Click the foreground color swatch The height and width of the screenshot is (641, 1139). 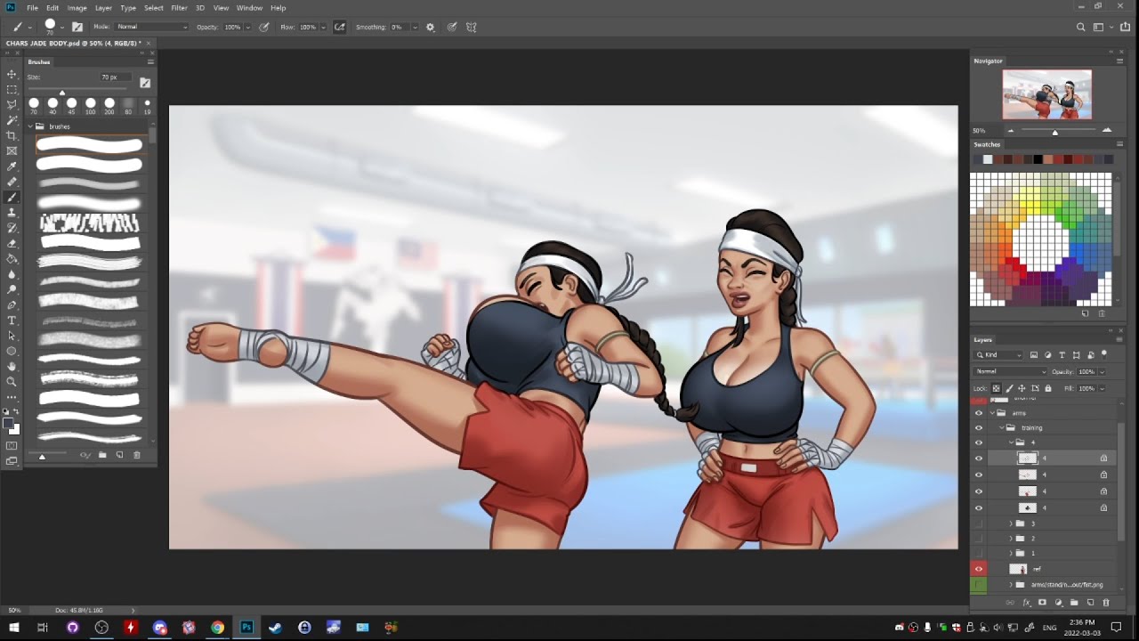[x=9, y=425]
